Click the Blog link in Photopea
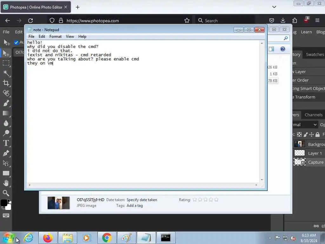Screen dimensions: 325x244 pyautogui.click(x=321, y=32)
